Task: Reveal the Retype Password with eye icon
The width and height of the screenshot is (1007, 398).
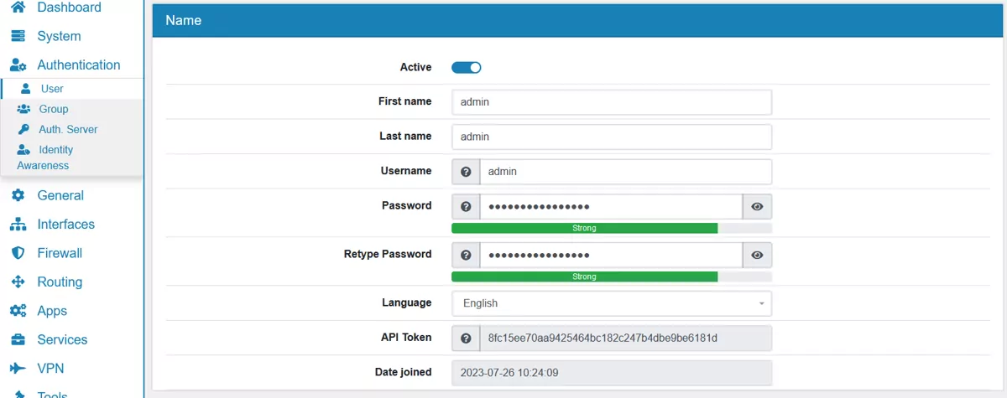Action: point(757,255)
